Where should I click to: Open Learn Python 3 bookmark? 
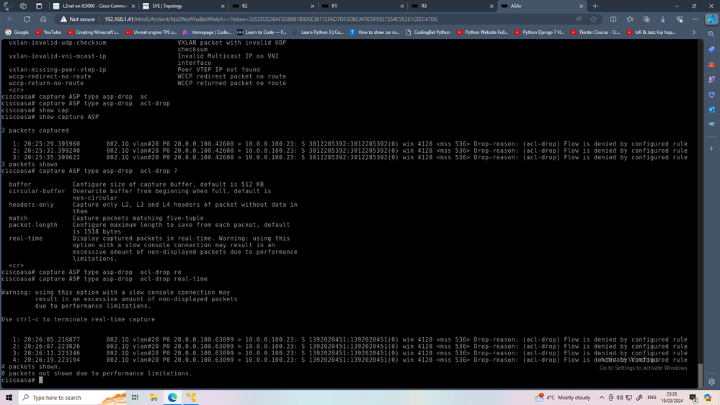tap(318, 32)
